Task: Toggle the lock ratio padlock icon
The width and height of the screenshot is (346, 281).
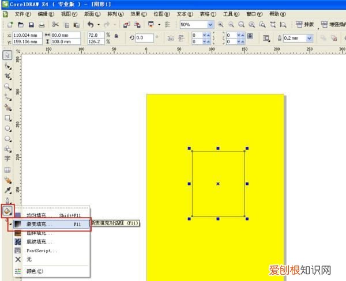Action: tap(117, 36)
